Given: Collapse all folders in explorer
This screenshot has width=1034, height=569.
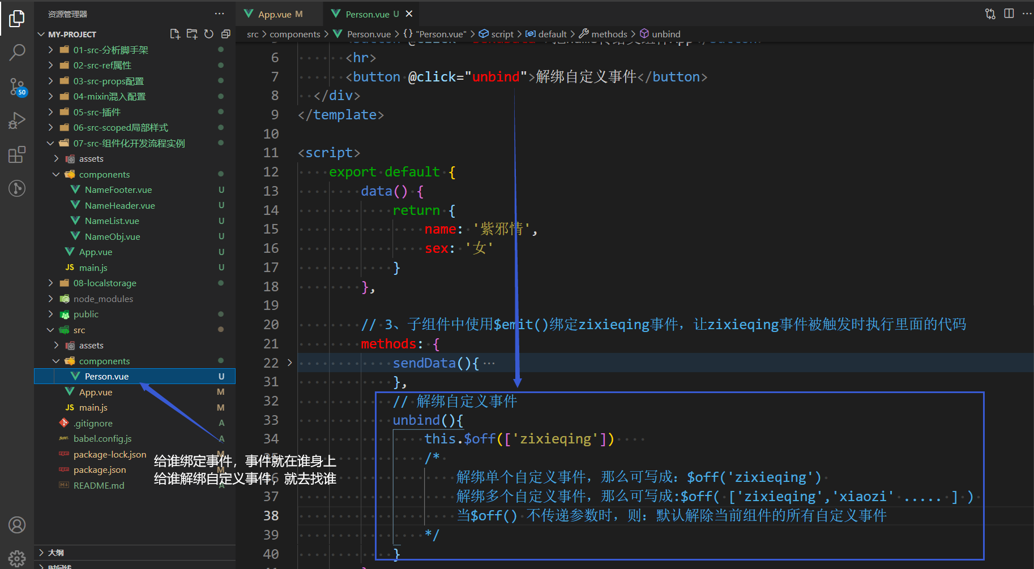Looking at the screenshot, I should tap(225, 34).
